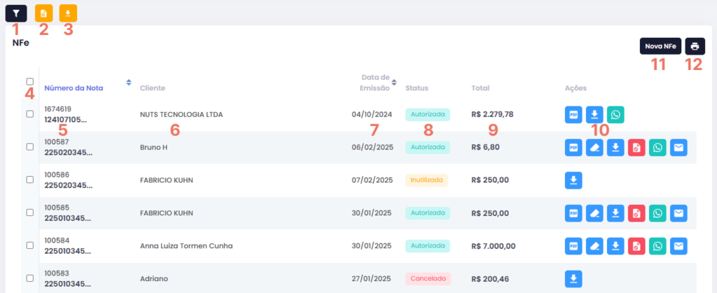The width and height of the screenshot is (717, 293).
Task: Tick the checkbox for note 100584
Action: (29, 245)
